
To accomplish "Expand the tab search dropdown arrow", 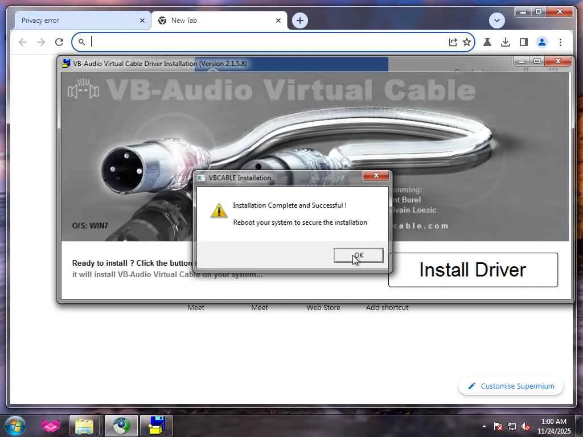I will tap(496, 20).
